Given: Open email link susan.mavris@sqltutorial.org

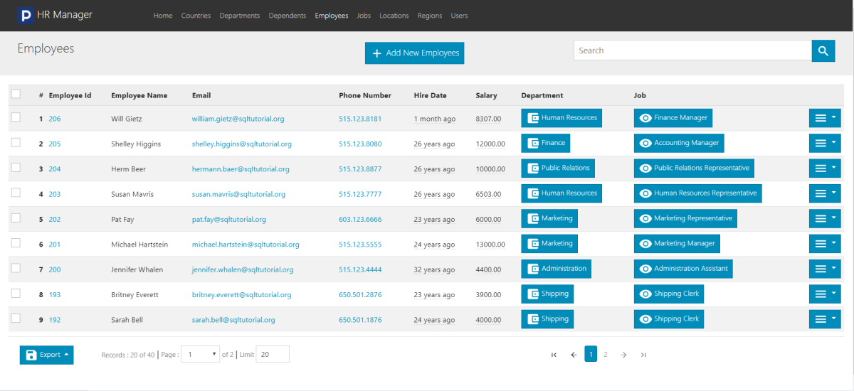Looking at the screenshot, I should (x=238, y=194).
